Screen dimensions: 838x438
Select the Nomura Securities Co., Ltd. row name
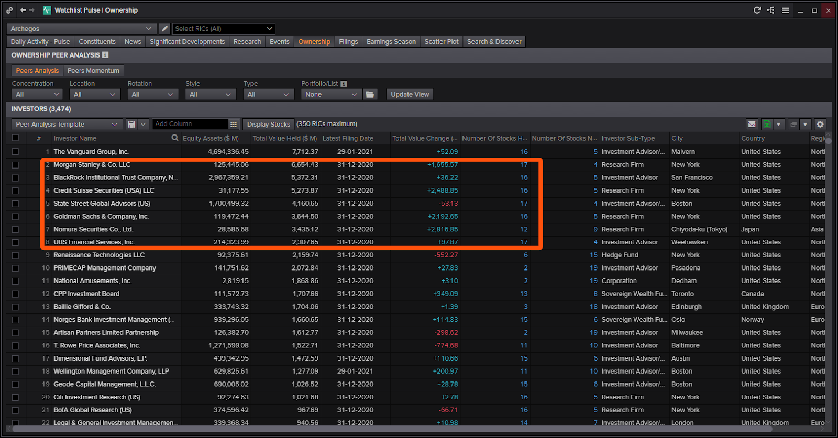(x=93, y=229)
